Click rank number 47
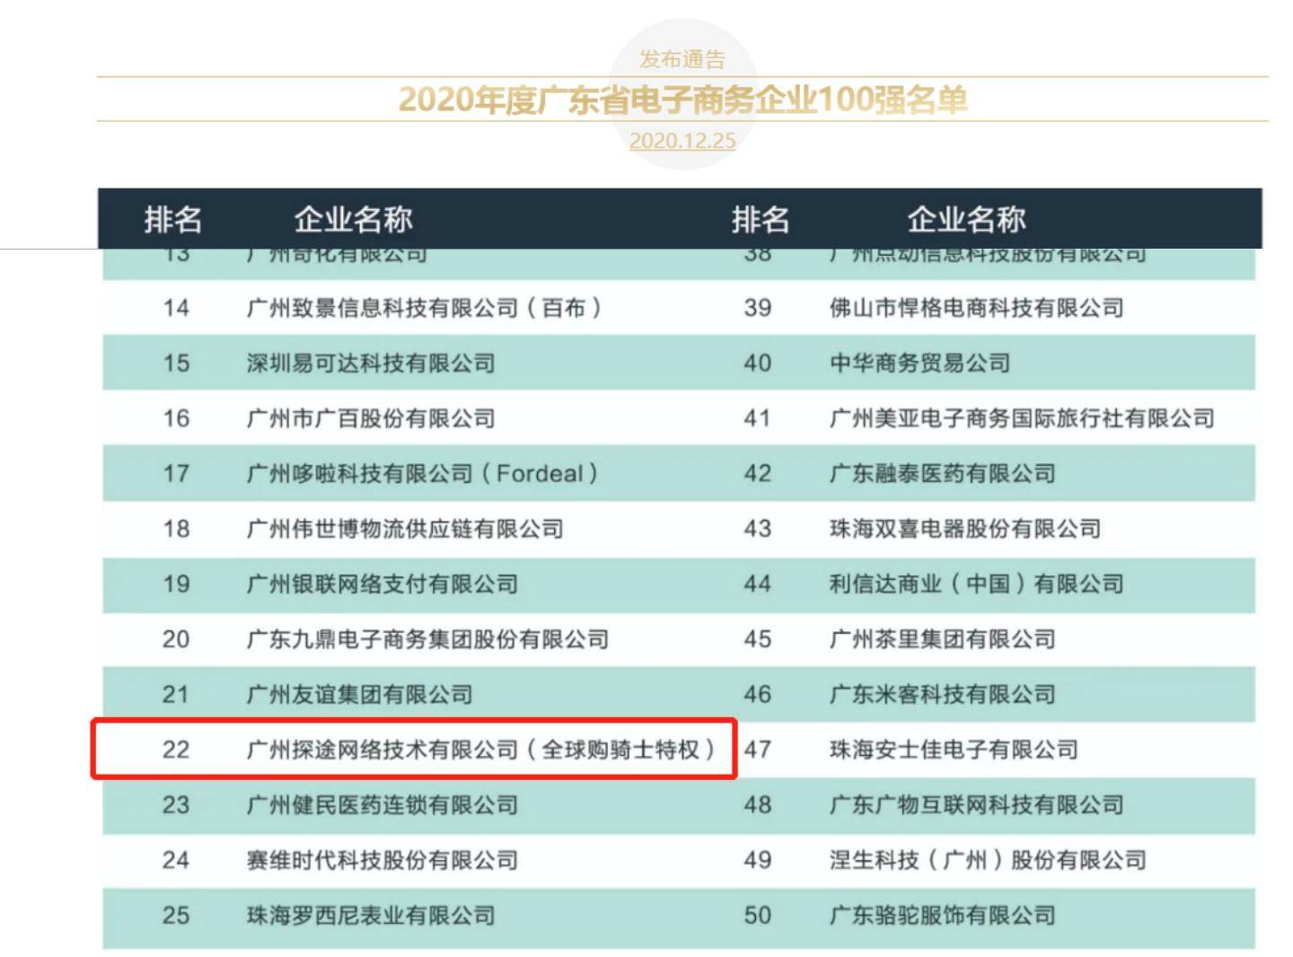 coord(758,750)
